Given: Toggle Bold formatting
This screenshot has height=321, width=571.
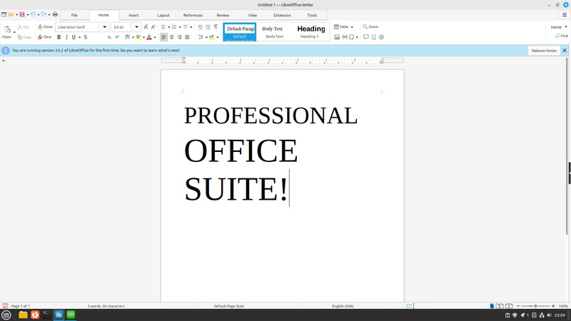Looking at the screenshot, I should point(59,37).
